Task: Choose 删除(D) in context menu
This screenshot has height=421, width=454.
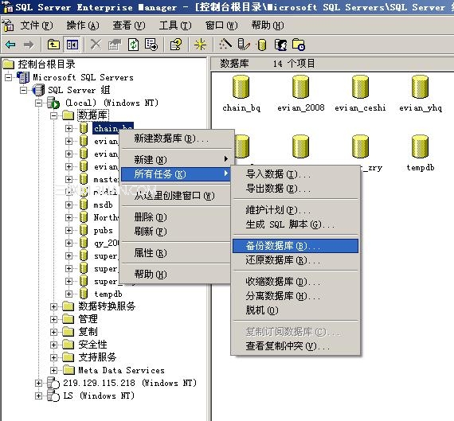Action: coord(176,217)
